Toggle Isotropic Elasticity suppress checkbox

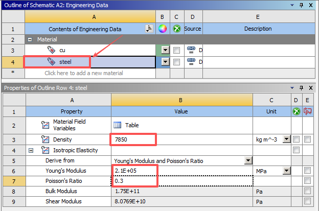(296, 150)
